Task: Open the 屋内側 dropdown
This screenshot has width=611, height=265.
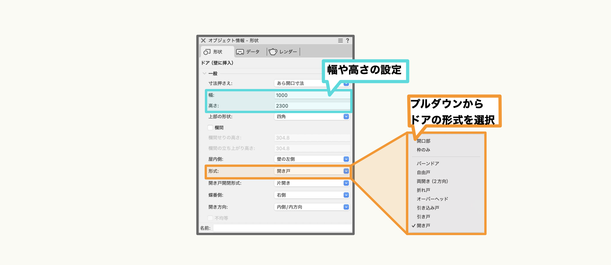Action: (x=312, y=159)
